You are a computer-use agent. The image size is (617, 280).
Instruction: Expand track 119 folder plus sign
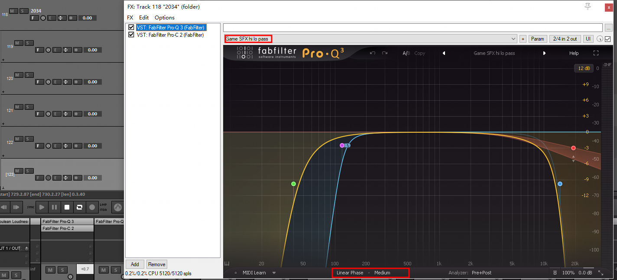point(3,60)
